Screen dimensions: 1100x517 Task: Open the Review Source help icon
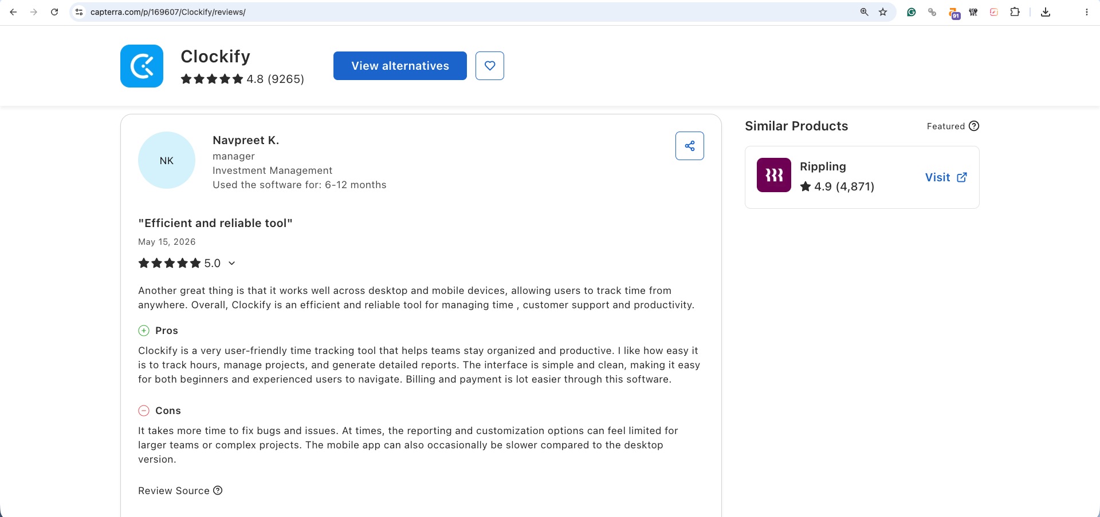(x=218, y=490)
